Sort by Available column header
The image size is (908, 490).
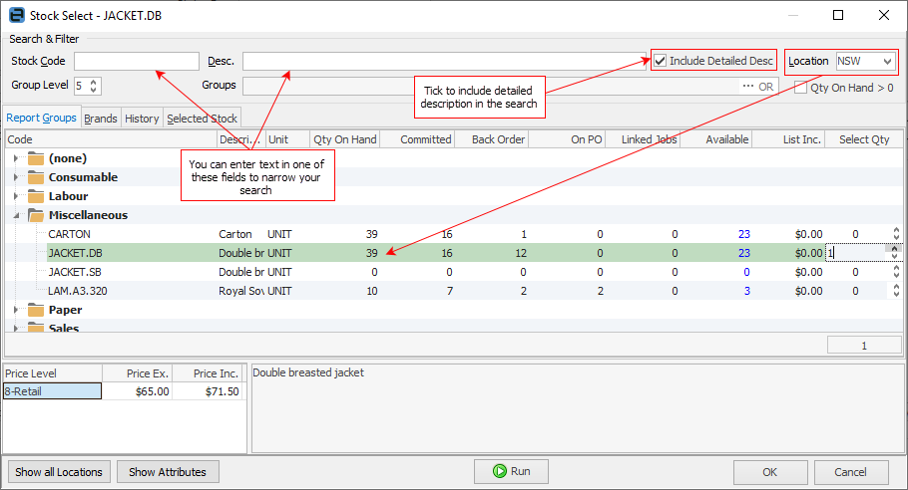point(716,139)
